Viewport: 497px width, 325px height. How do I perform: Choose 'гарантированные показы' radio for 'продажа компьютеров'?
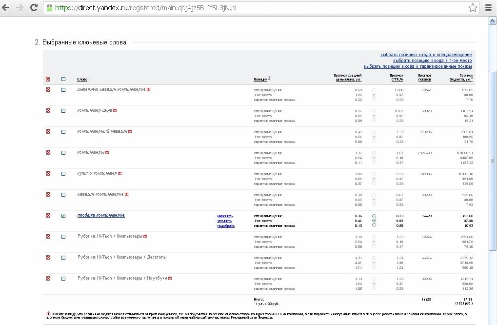pos(374,225)
